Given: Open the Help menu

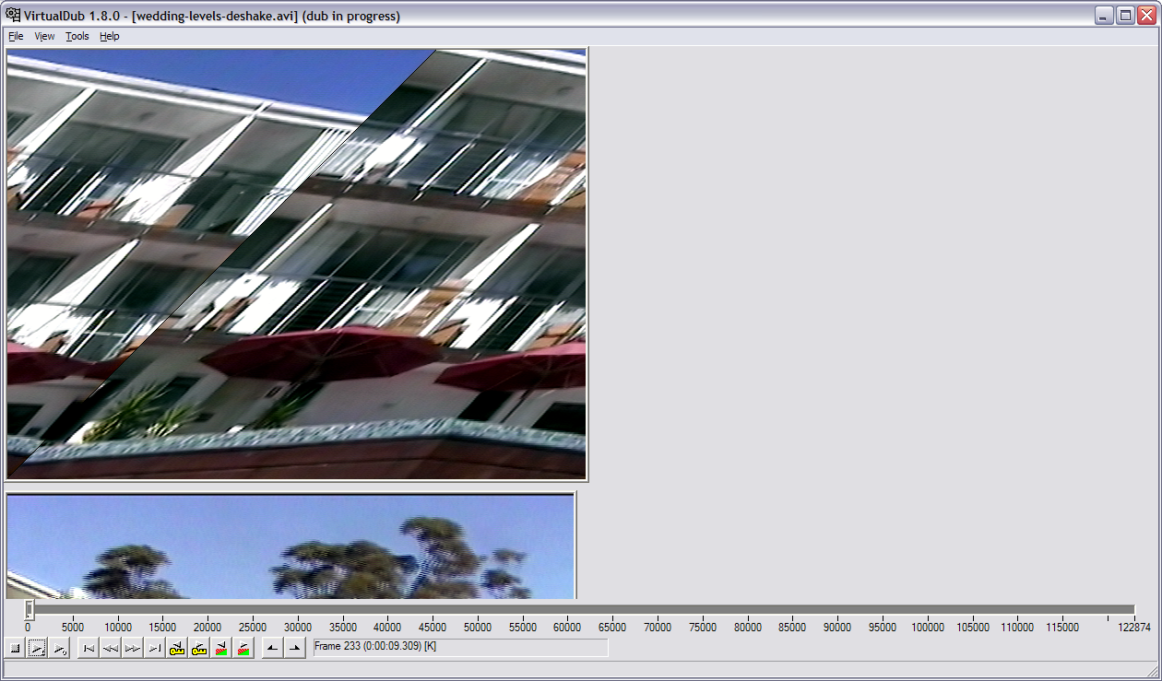Looking at the screenshot, I should point(110,36).
